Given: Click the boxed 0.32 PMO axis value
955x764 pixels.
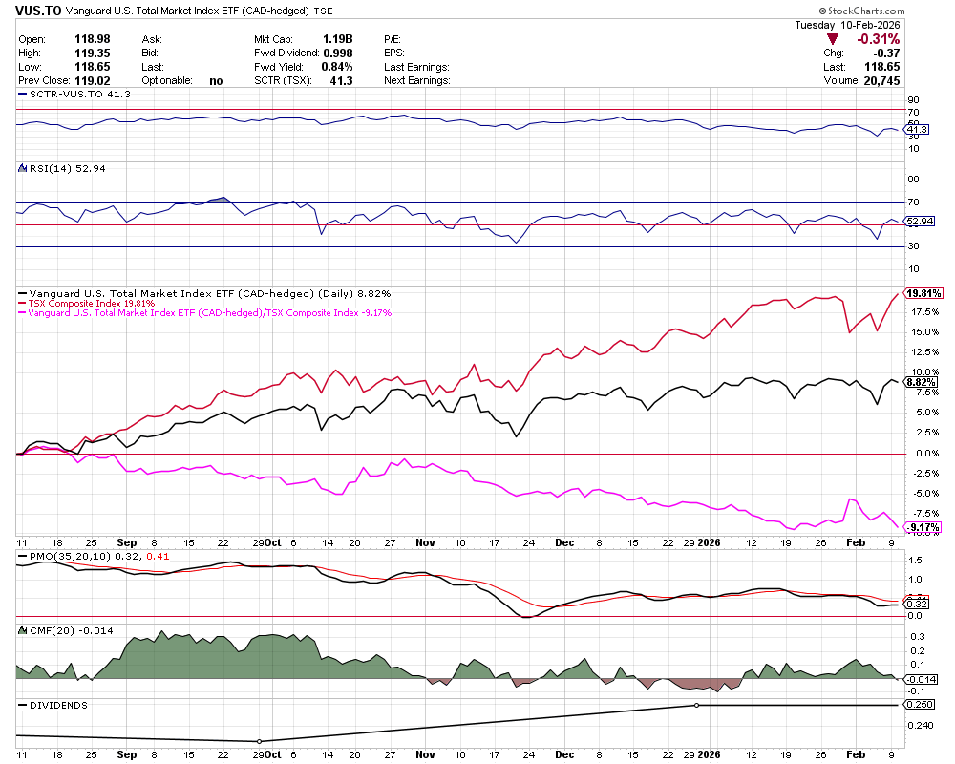Looking at the screenshot, I should [x=917, y=604].
